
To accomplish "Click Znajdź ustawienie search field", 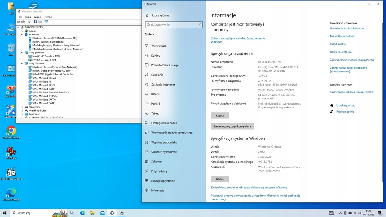I will point(174,24).
